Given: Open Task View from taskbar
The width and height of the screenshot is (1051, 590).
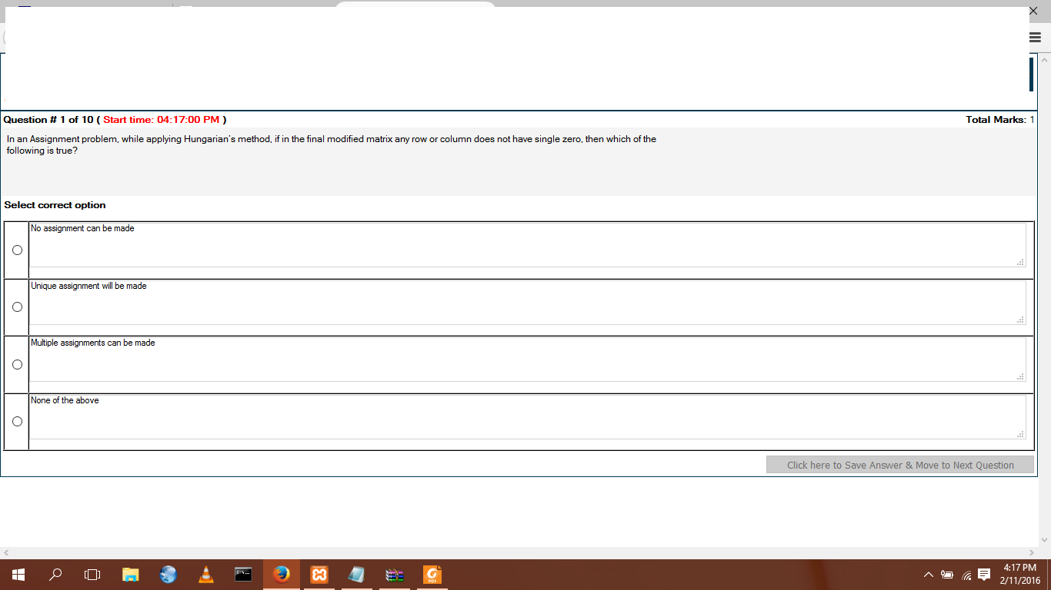Looking at the screenshot, I should point(92,574).
